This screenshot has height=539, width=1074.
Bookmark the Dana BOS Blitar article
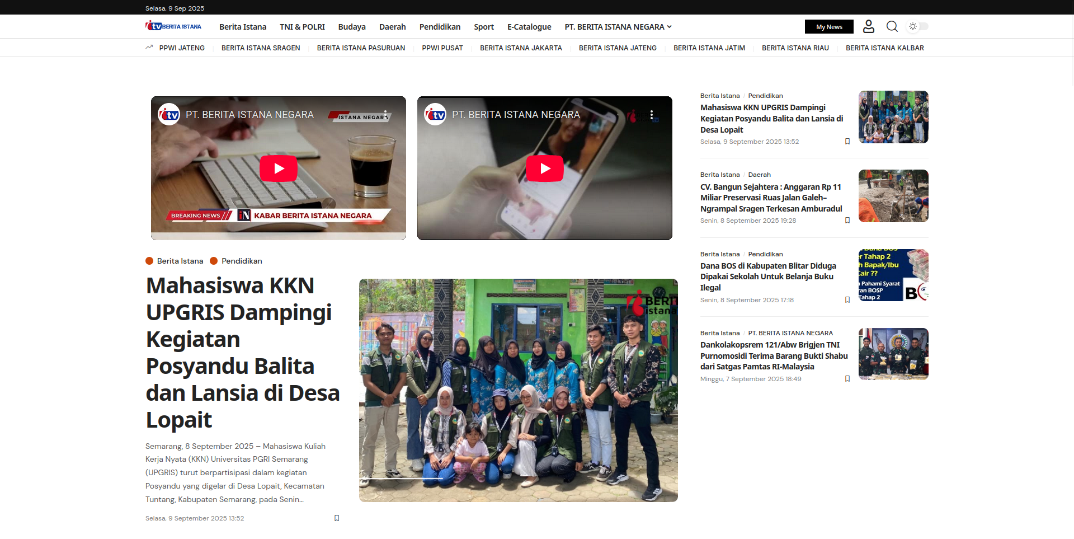847,300
